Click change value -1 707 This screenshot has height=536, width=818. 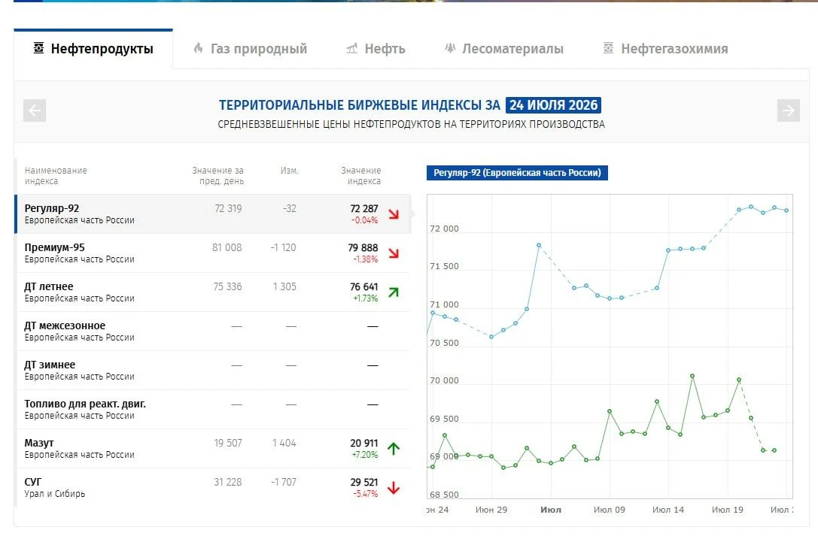pos(284,483)
